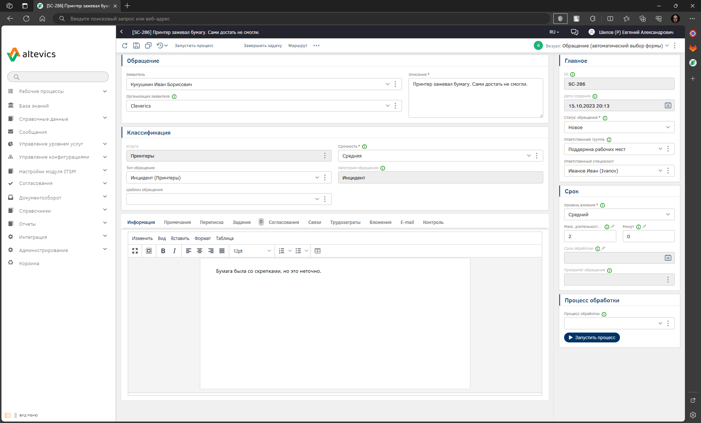Switch to the Вложения tab
Screen dimensions: 701x423
point(380,222)
